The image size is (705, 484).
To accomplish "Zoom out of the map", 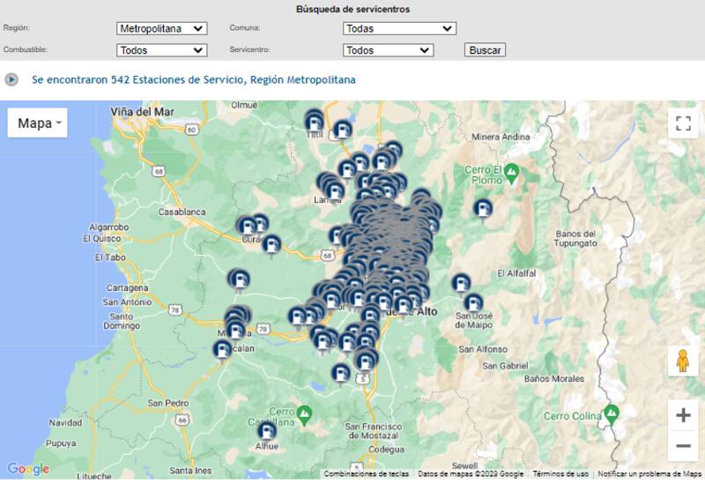I will tap(682, 446).
